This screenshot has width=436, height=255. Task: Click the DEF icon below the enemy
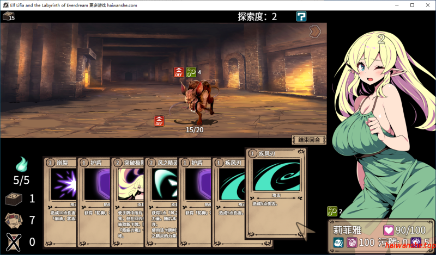(x=159, y=121)
